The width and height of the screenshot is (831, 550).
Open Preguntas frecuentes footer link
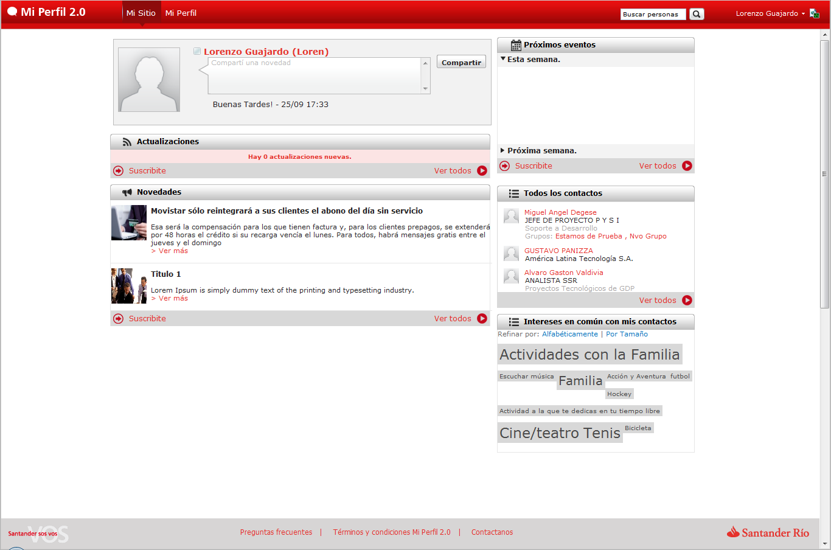276,532
